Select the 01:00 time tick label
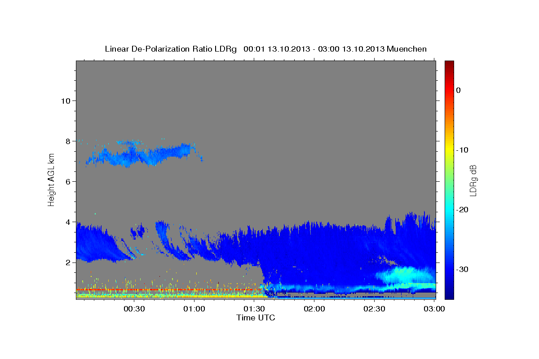Screen dimensions: 539x359 (194, 309)
